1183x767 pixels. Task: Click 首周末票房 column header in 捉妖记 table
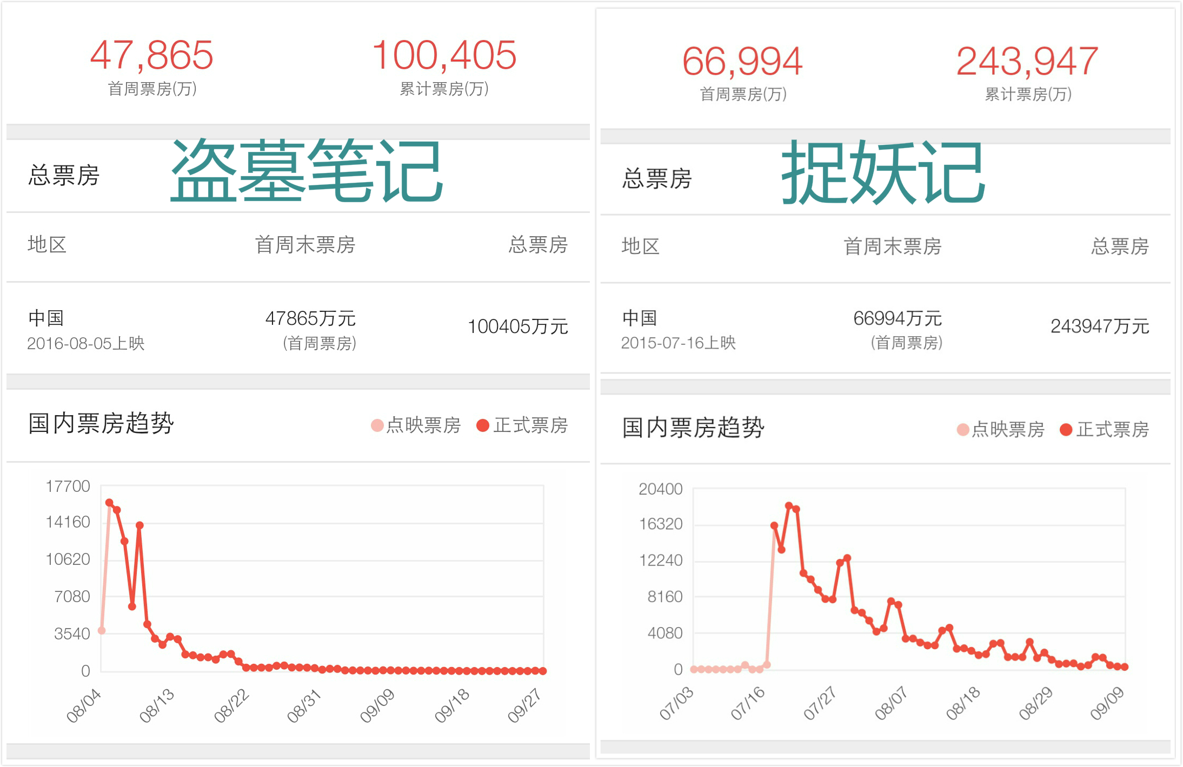coord(893,247)
